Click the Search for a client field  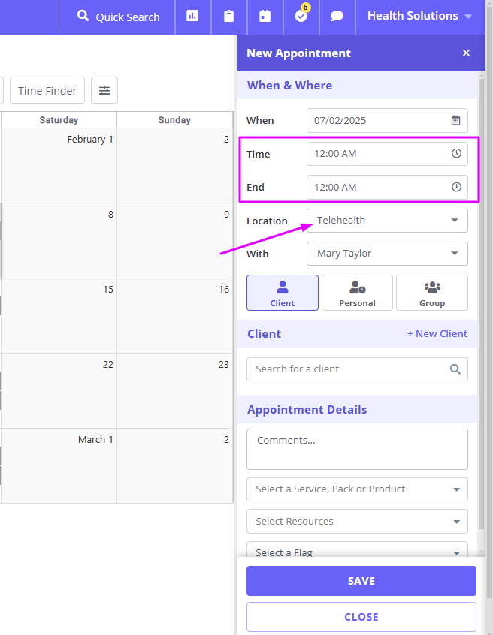point(357,369)
